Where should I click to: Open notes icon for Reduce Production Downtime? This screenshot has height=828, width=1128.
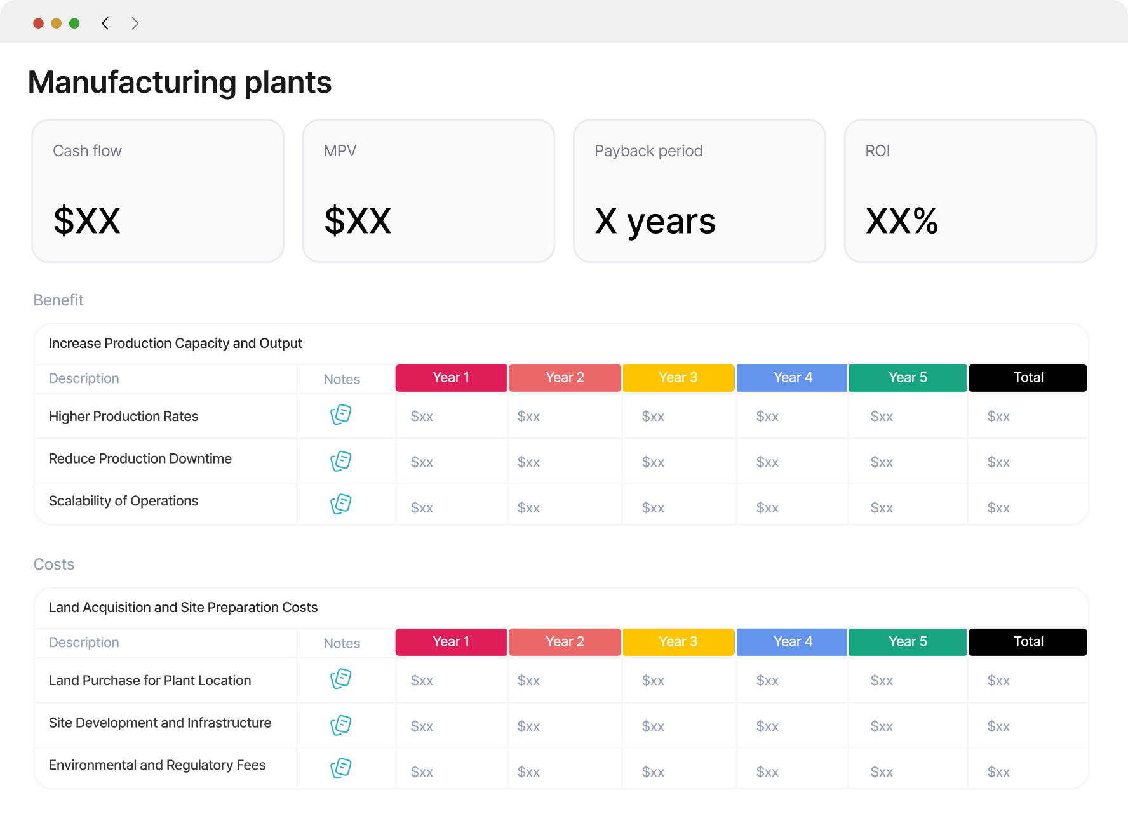341,461
